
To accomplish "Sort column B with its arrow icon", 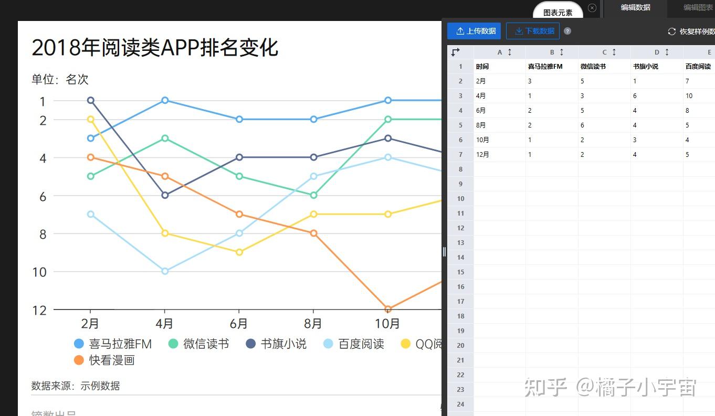I will pyautogui.click(x=562, y=52).
